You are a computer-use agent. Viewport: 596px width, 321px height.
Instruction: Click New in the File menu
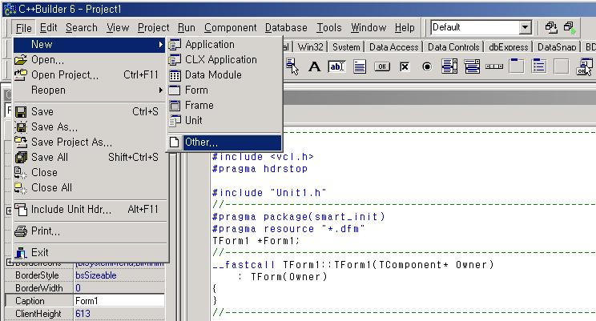(90, 45)
